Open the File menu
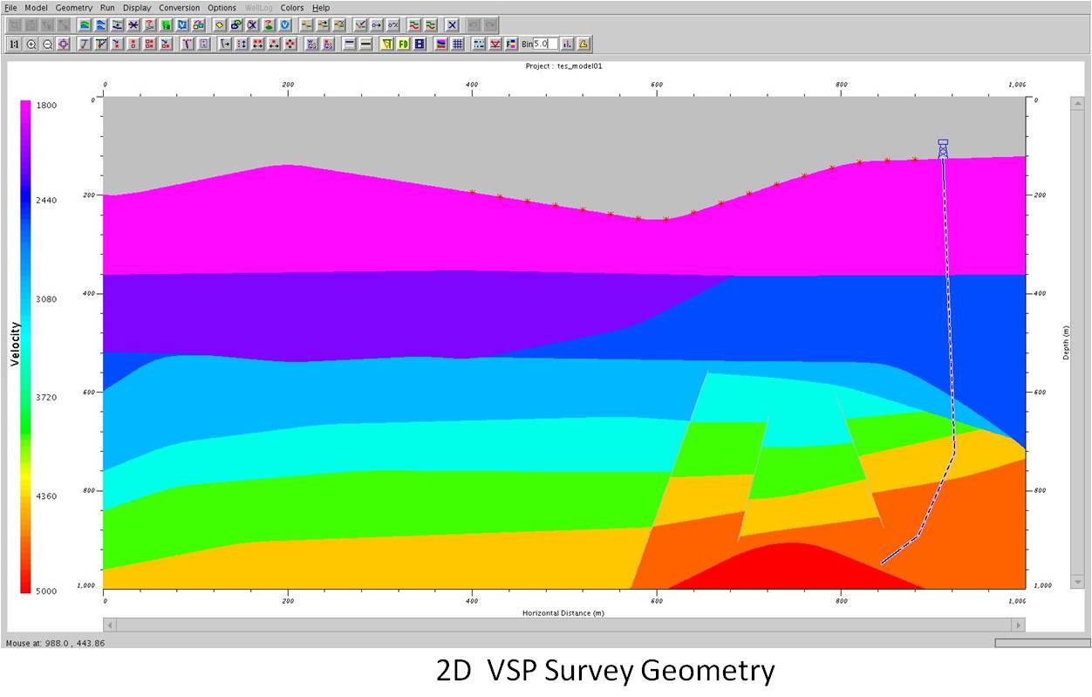Screen dimensions: 1092x697 pyautogui.click(x=10, y=7)
